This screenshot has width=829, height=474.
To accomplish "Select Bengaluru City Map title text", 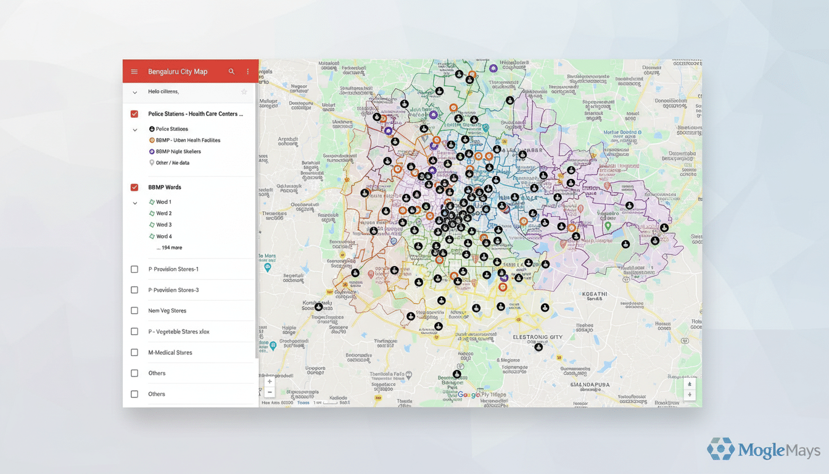I will (178, 71).
